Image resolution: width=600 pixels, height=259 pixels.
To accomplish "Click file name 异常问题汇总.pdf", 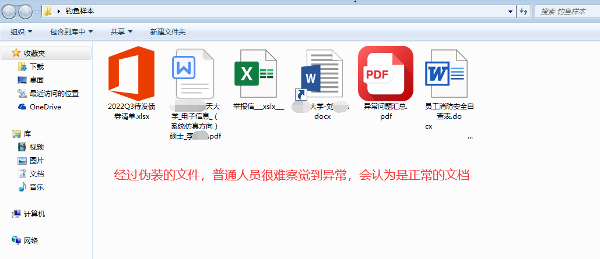I will pyautogui.click(x=386, y=112).
